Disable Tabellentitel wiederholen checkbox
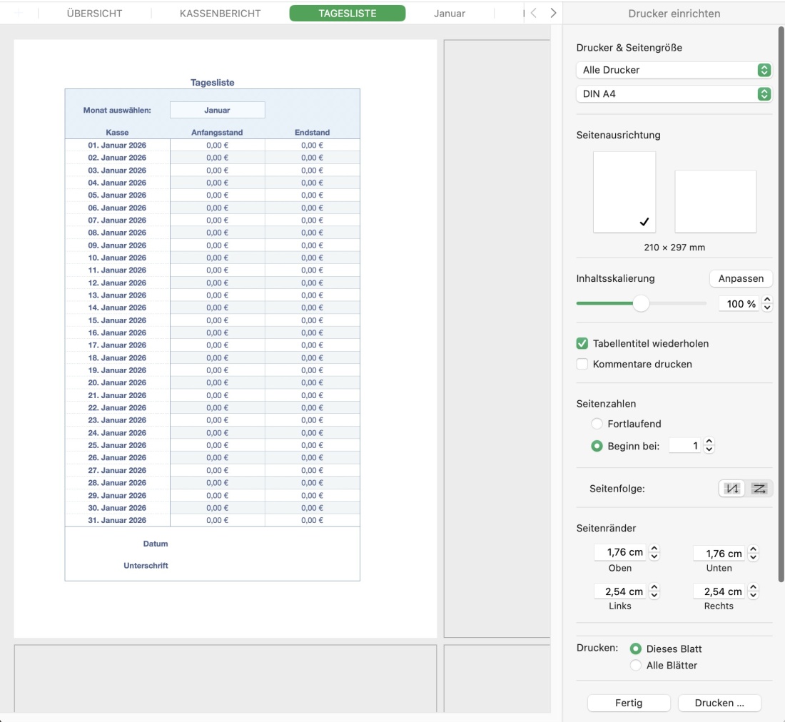Viewport: 785px width, 722px height. pos(582,344)
